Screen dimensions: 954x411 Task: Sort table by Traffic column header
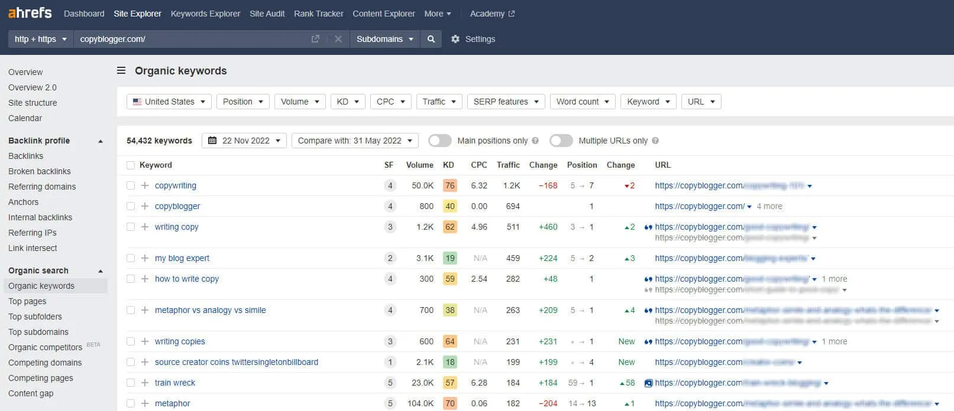pos(508,165)
